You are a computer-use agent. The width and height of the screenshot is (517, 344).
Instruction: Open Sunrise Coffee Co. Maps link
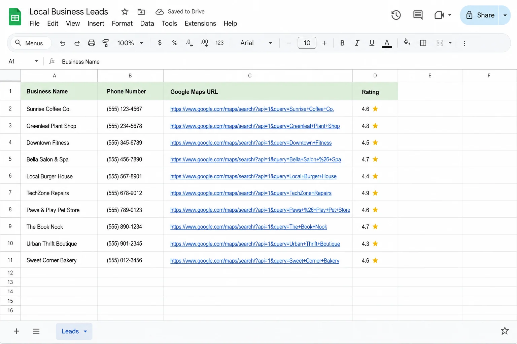[252, 109]
